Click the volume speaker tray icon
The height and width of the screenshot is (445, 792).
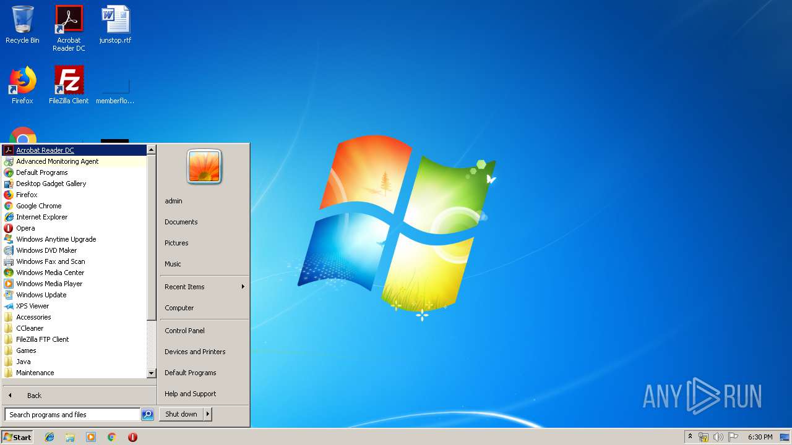click(718, 437)
